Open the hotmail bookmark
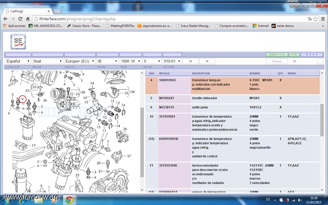This screenshot has width=328, height=205. click(x=260, y=26)
